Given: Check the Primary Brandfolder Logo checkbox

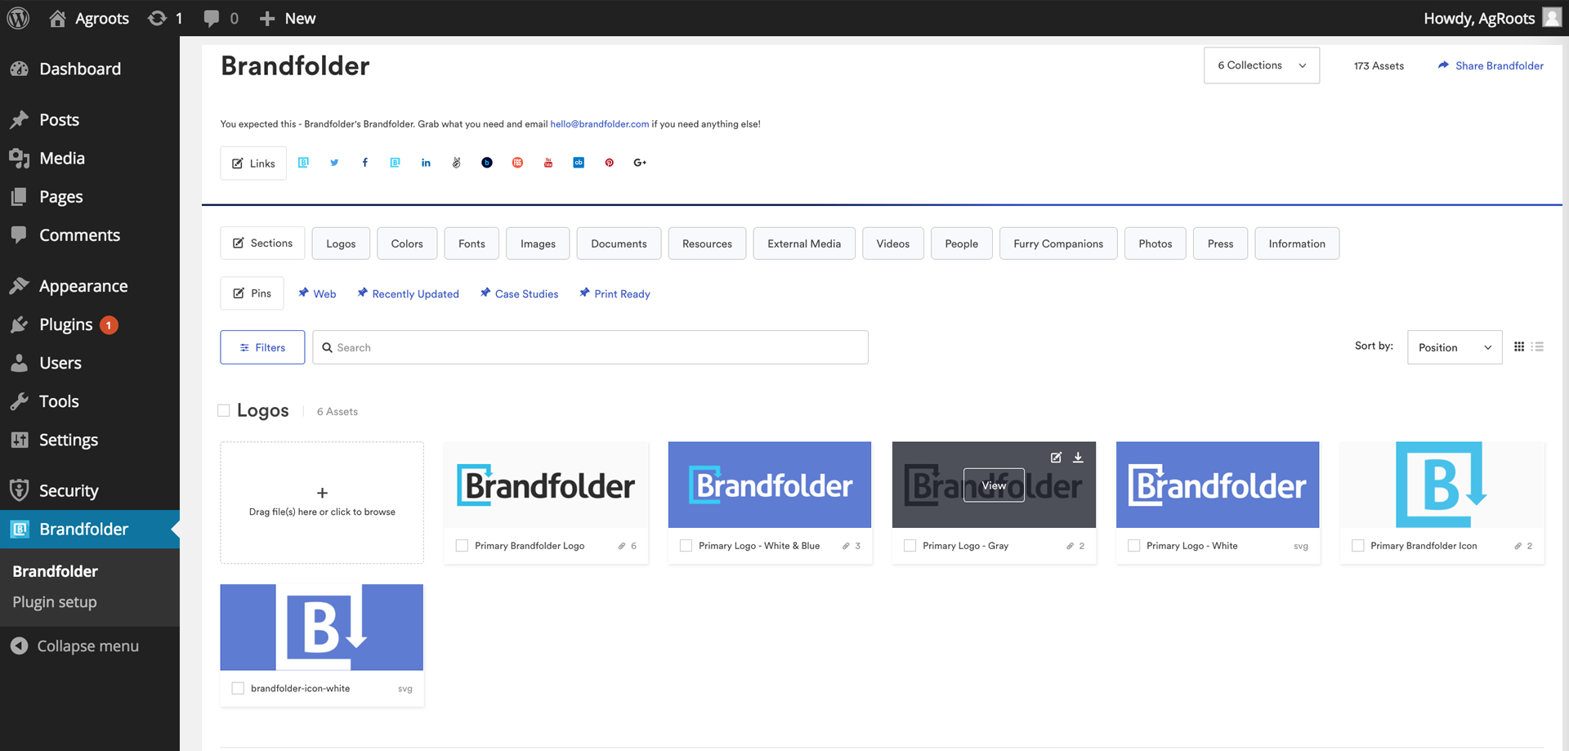Looking at the screenshot, I should 462,546.
